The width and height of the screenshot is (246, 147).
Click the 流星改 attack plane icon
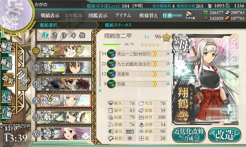pos(111,74)
